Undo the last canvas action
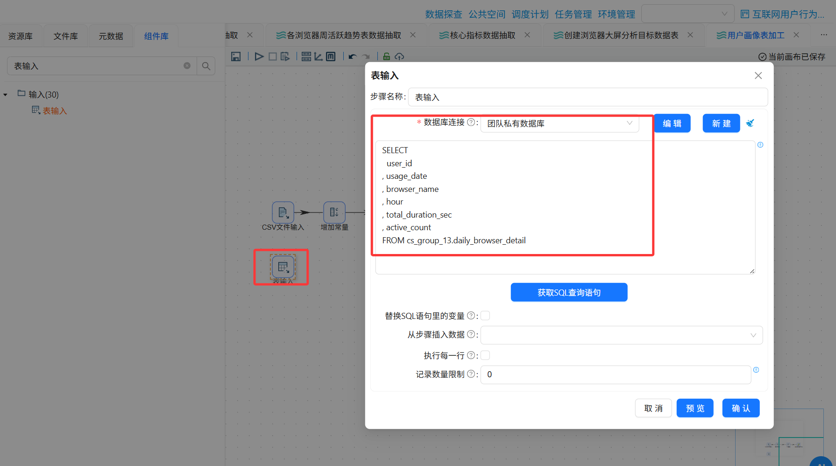Screen dimensions: 836x466 [353, 56]
